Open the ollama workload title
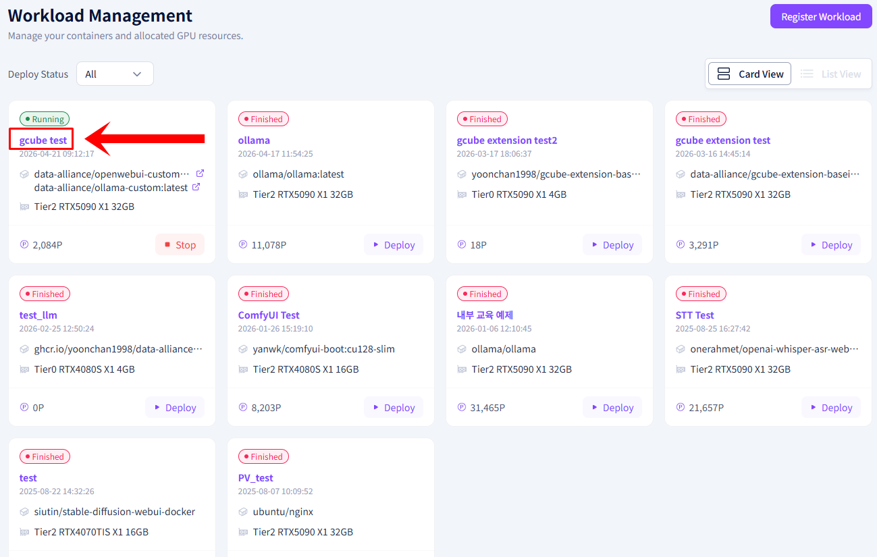Viewport: 877px width, 557px height. click(x=254, y=140)
